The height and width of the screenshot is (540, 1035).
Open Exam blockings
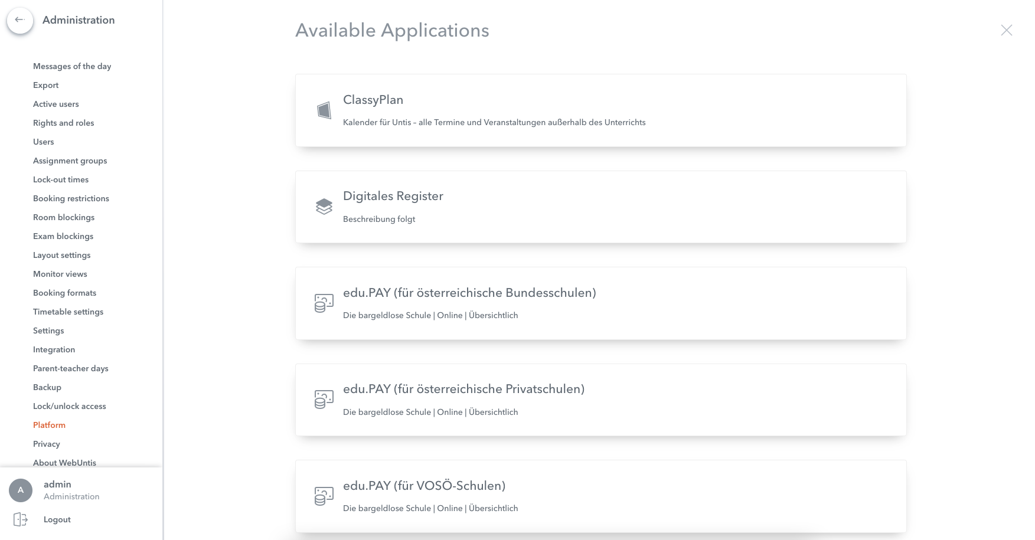point(63,236)
